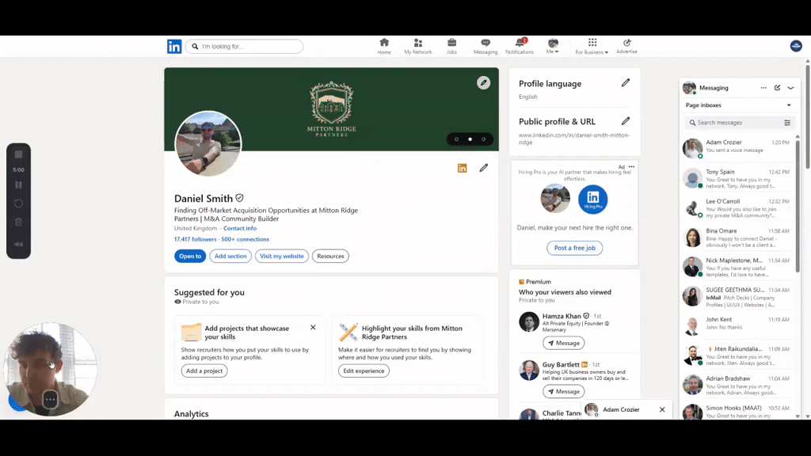Open SUGEE GEETHMA InMail conversation
Screen dimensions: 811x456
(x=737, y=296)
